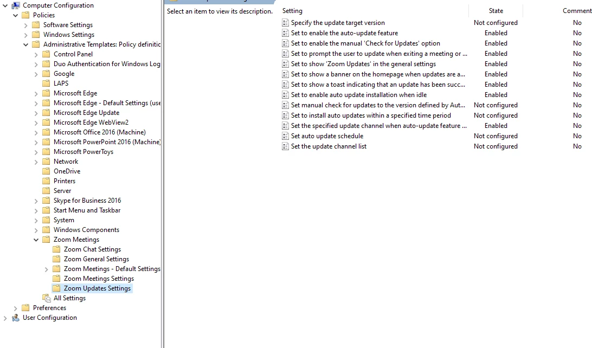Click the Google folder icon
592x348 pixels.
pos(46,74)
